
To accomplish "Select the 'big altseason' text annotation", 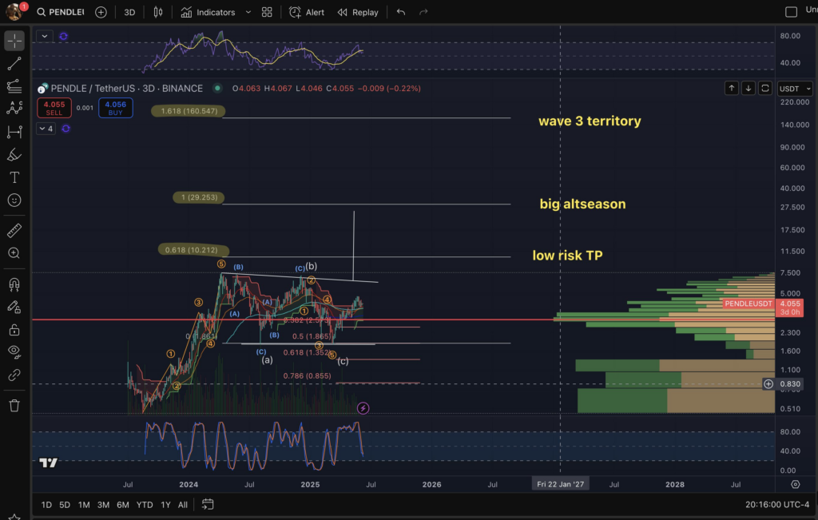I will (x=582, y=204).
